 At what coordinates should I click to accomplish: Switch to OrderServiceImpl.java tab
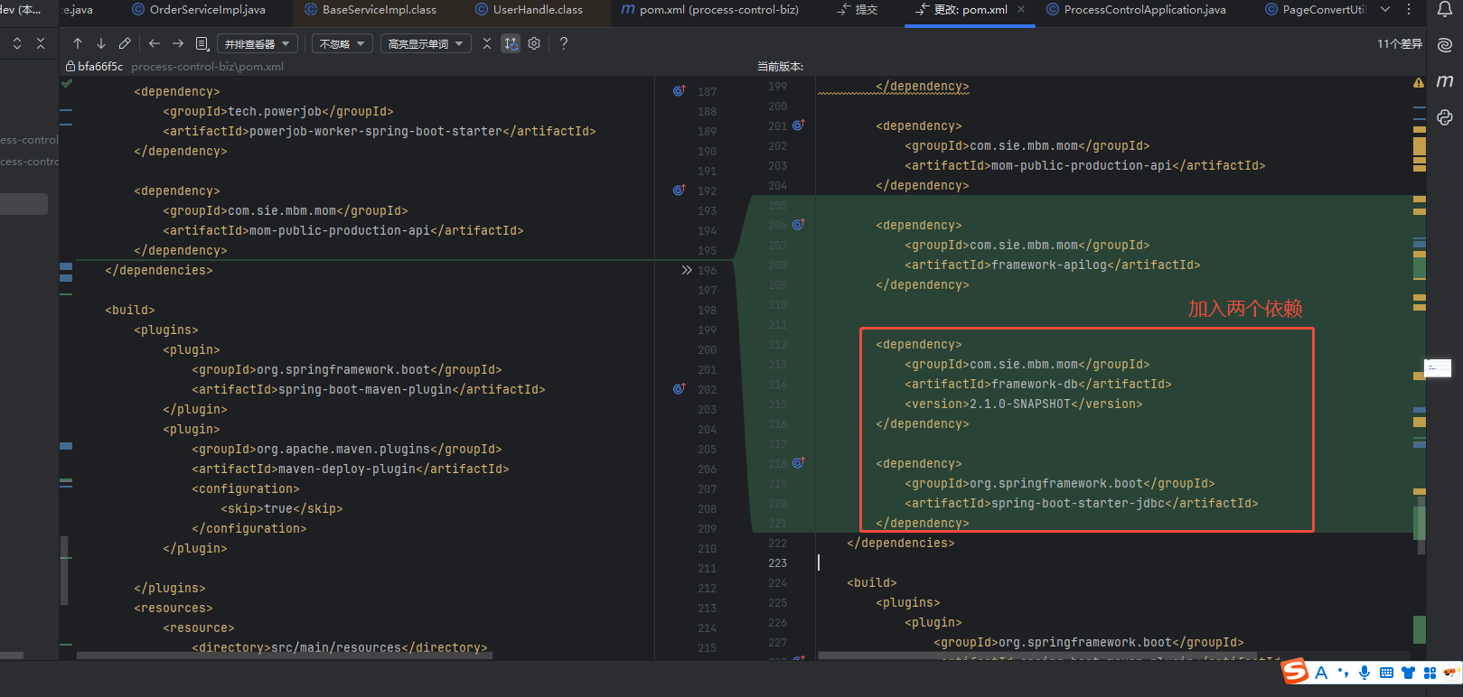coord(207,10)
